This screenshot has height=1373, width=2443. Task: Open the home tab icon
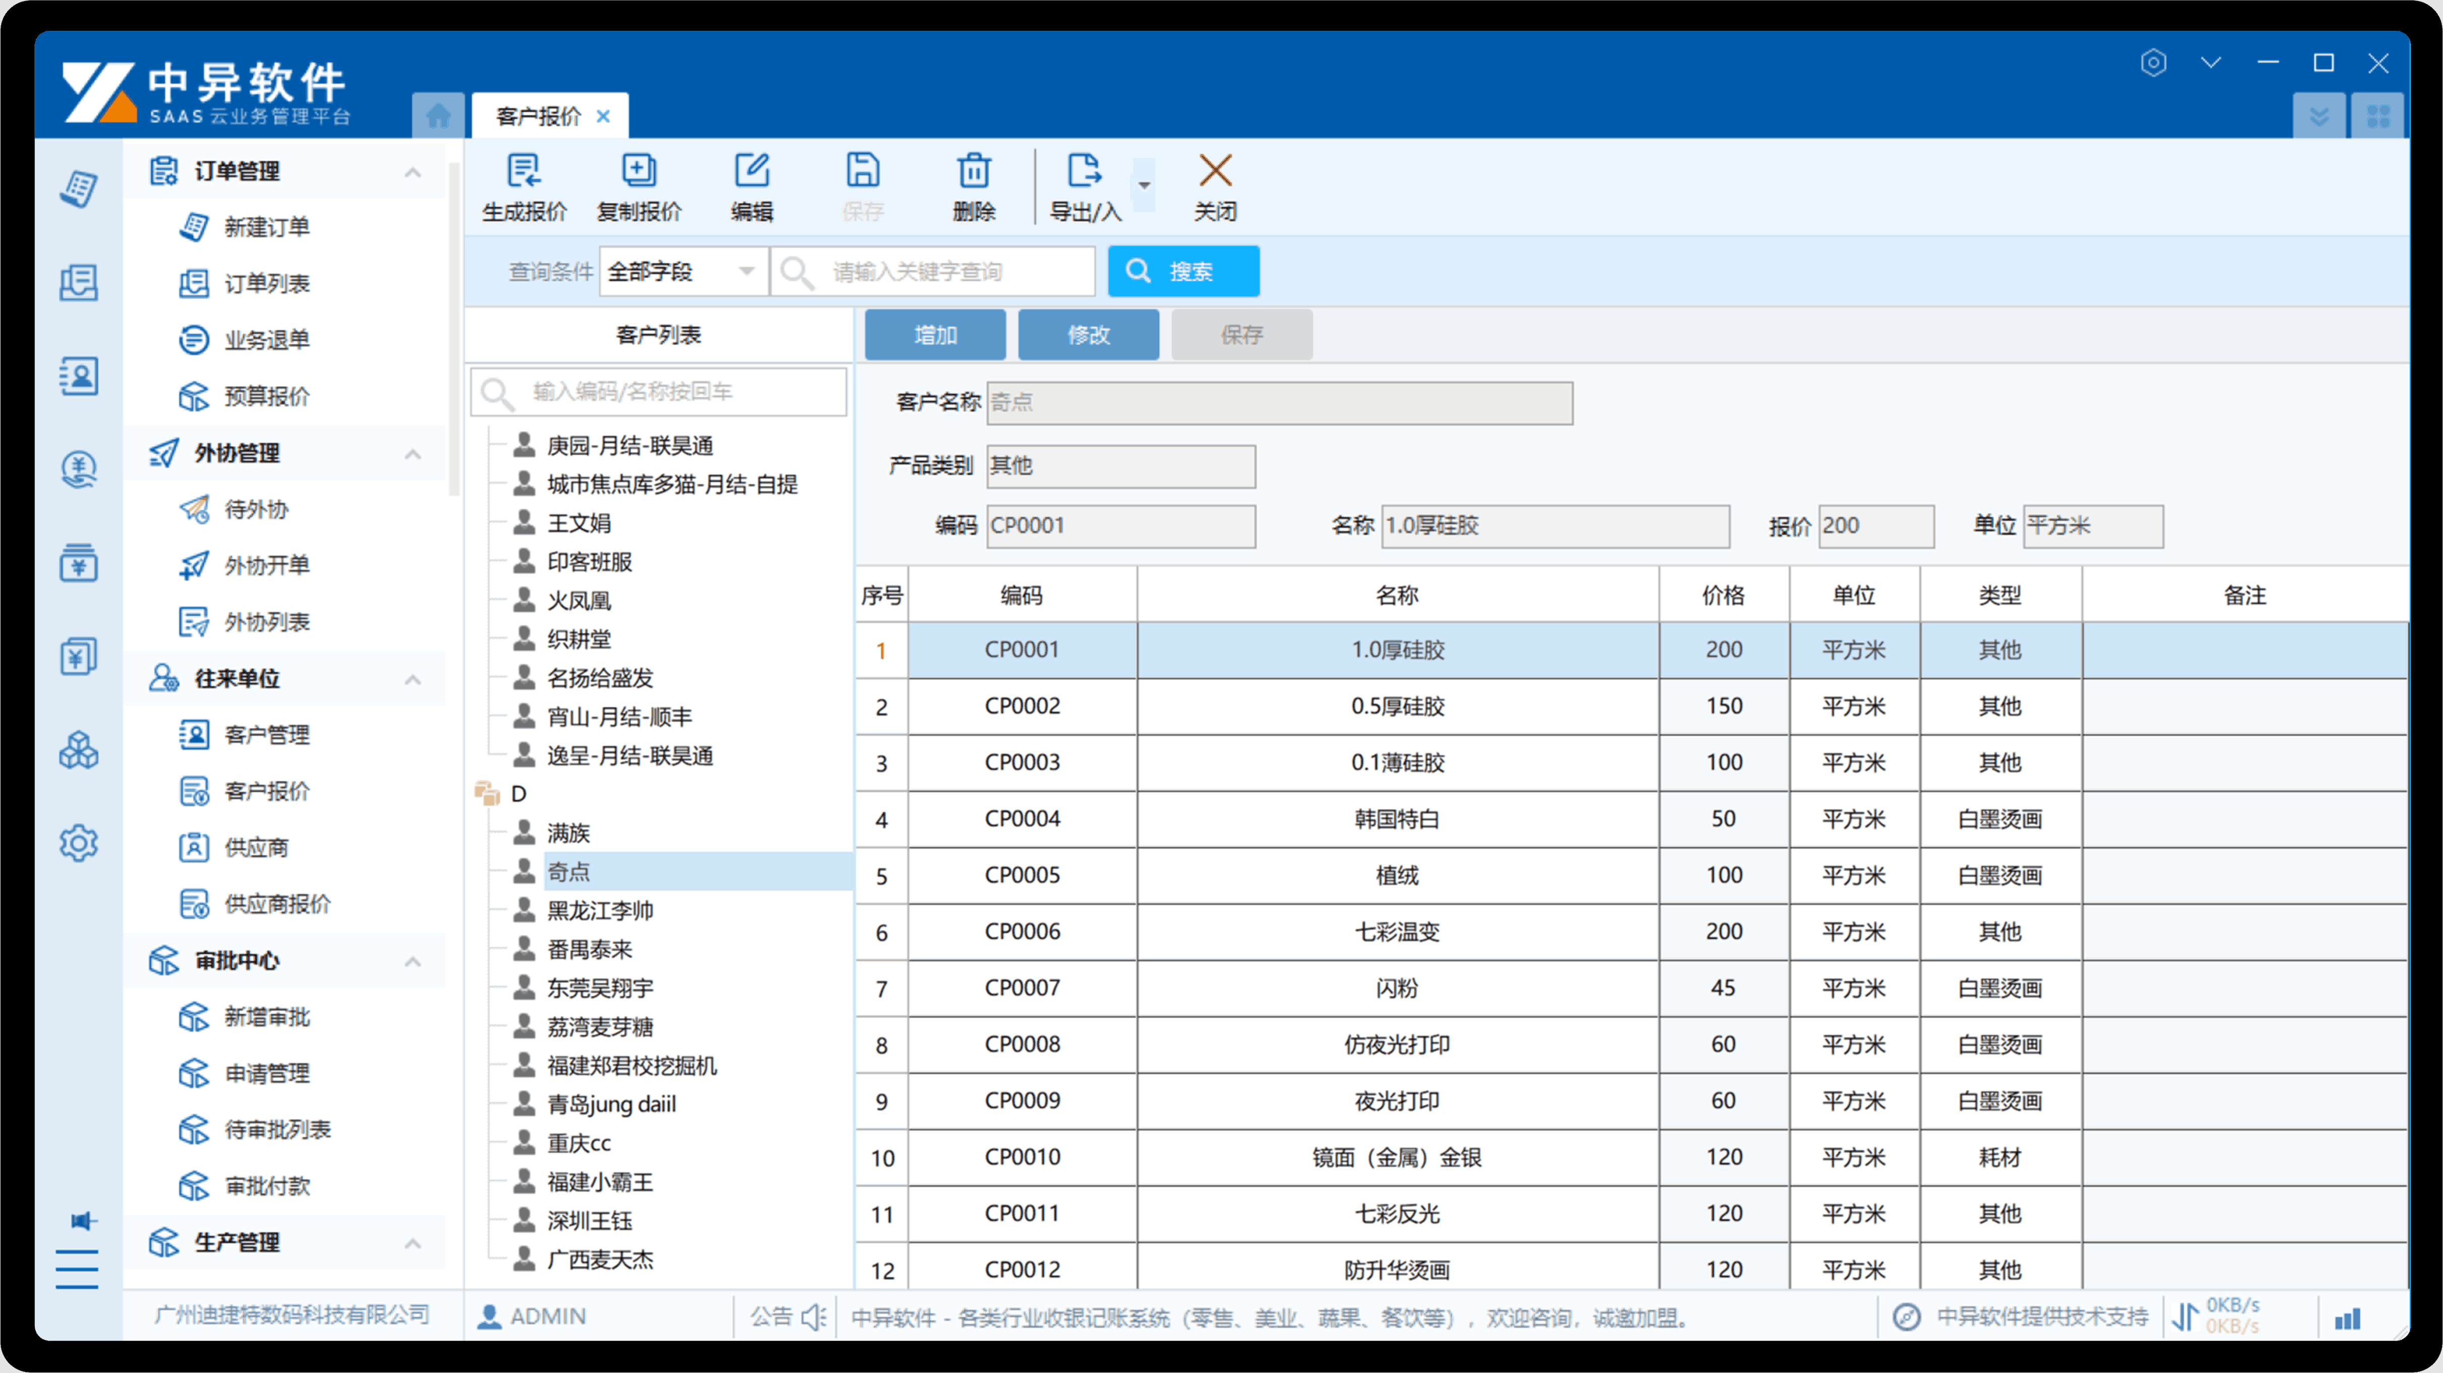tap(438, 116)
